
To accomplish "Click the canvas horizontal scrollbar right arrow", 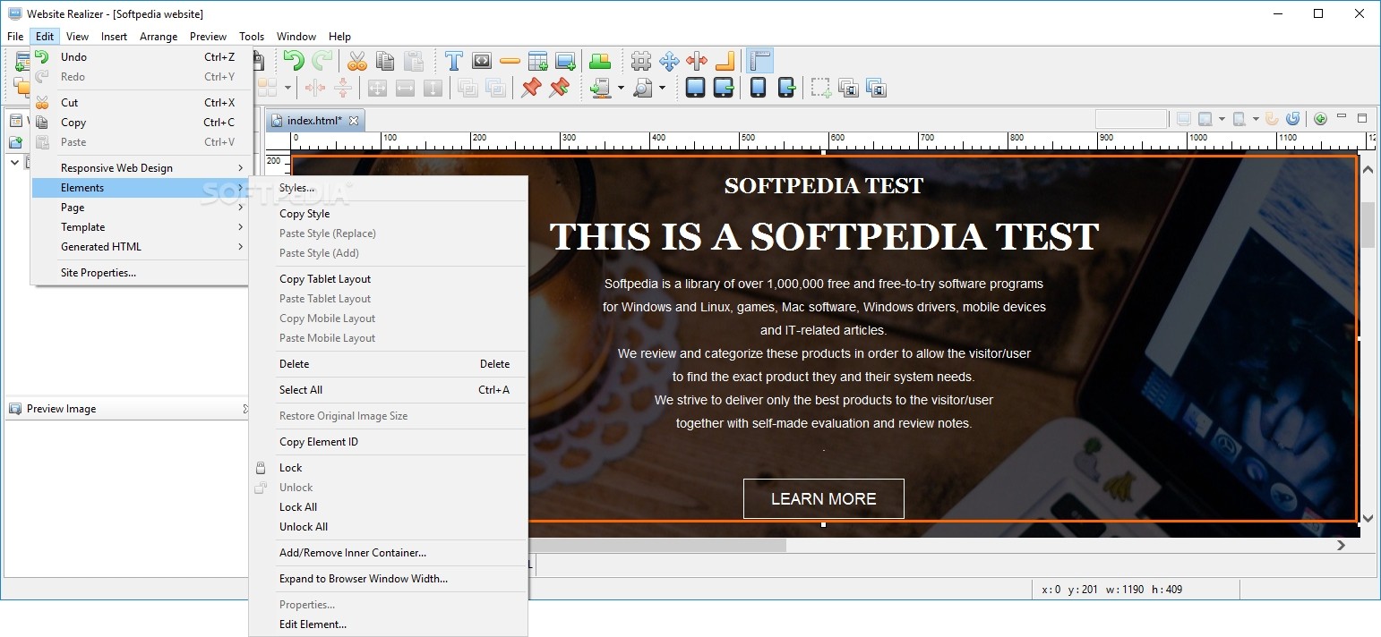I will coord(1341,545).
